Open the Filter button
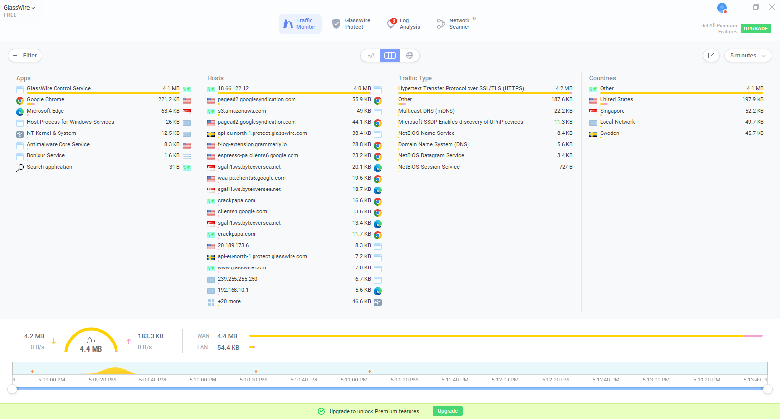This screenshot has height=419, width=780. point(25,56)
